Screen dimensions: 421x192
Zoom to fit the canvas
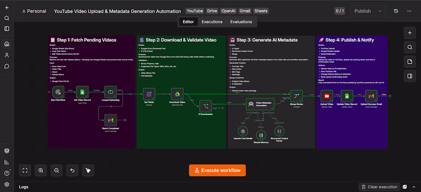tap(25, 170)
